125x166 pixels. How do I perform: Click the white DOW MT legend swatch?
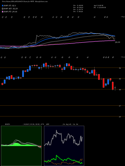pyautogui.click(x=3, y=9)
